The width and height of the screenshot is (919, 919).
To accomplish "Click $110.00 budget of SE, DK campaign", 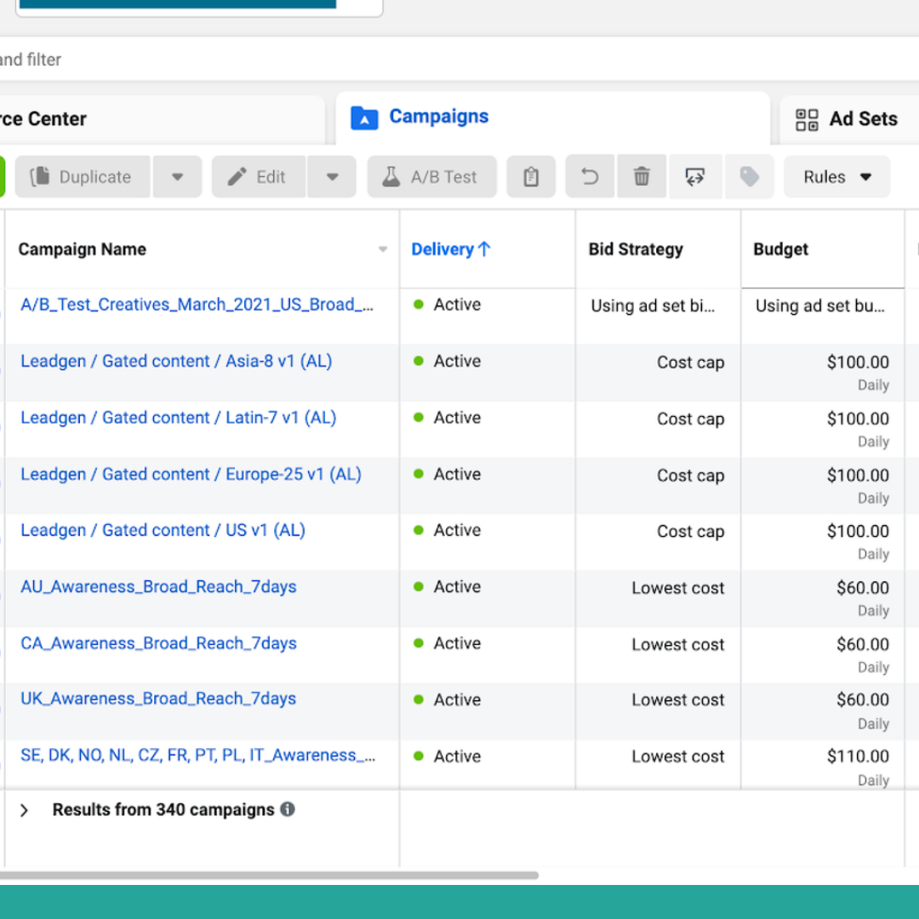I will pyautogui.click(x=858, y=756).
